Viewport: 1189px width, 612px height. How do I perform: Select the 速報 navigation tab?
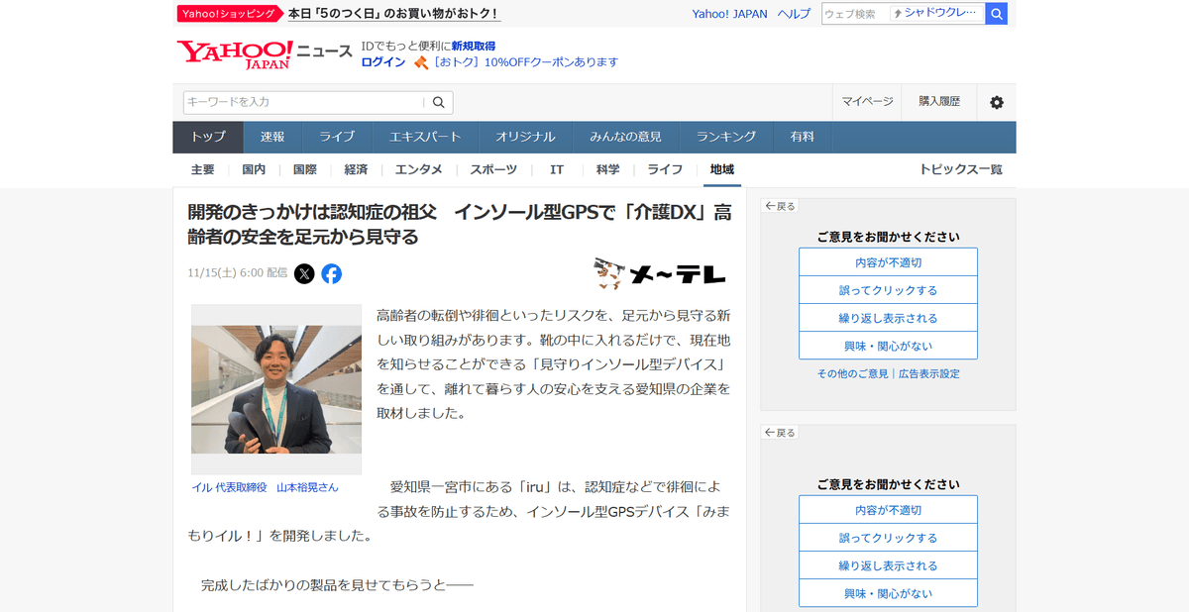(x=272, y=137)
